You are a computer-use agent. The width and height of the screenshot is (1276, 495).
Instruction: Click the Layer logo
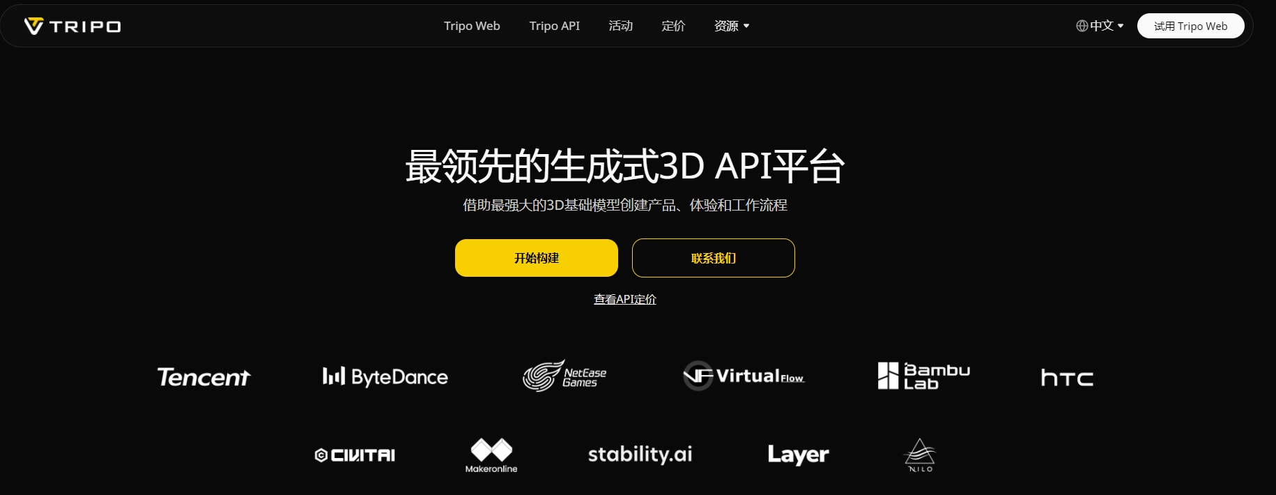coord(798,455)
